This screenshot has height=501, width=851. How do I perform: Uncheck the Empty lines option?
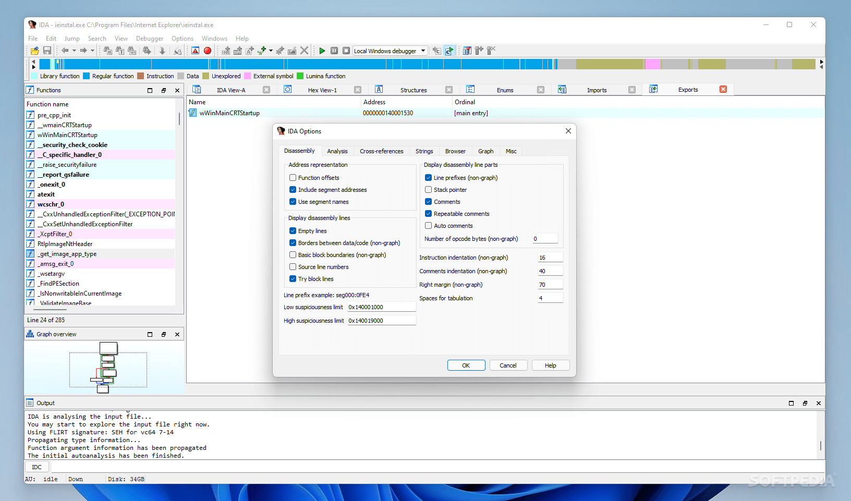(x=293, y=231)
